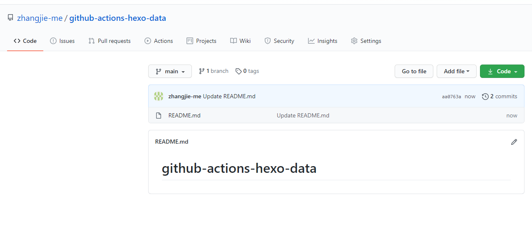532x234 pixels.
Task: Click the commits history clock icon
Action: tap(485, 97)
